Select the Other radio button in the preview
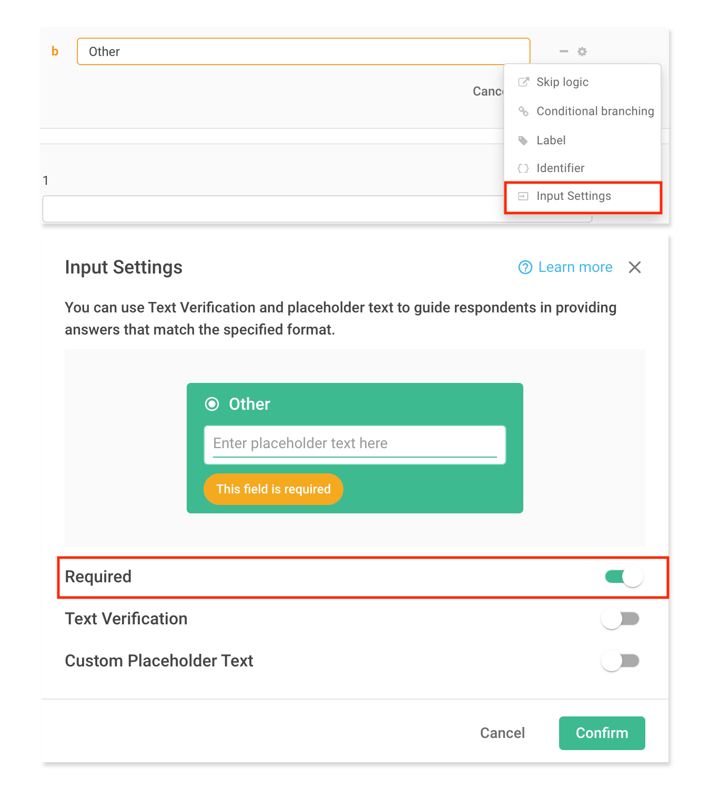Viewport: 710px width, 789px height. pyautogui.click(x=212, y=404)
